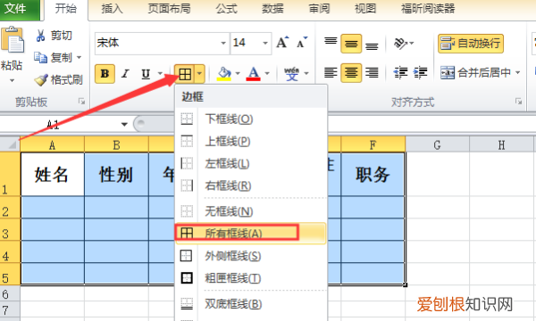This screenshot has height=321, width=536.
Task: Open the alignment (对齐方式) dialog launcher
Action: click(x=518, y=102)
